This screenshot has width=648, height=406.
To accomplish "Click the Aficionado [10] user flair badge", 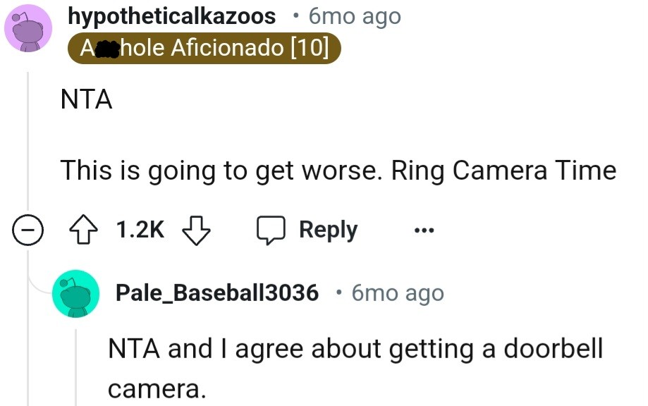I will [204, 49].
